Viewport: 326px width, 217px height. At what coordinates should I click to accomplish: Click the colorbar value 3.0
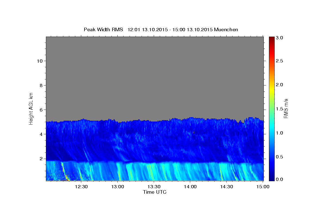[x=280, y=38]
